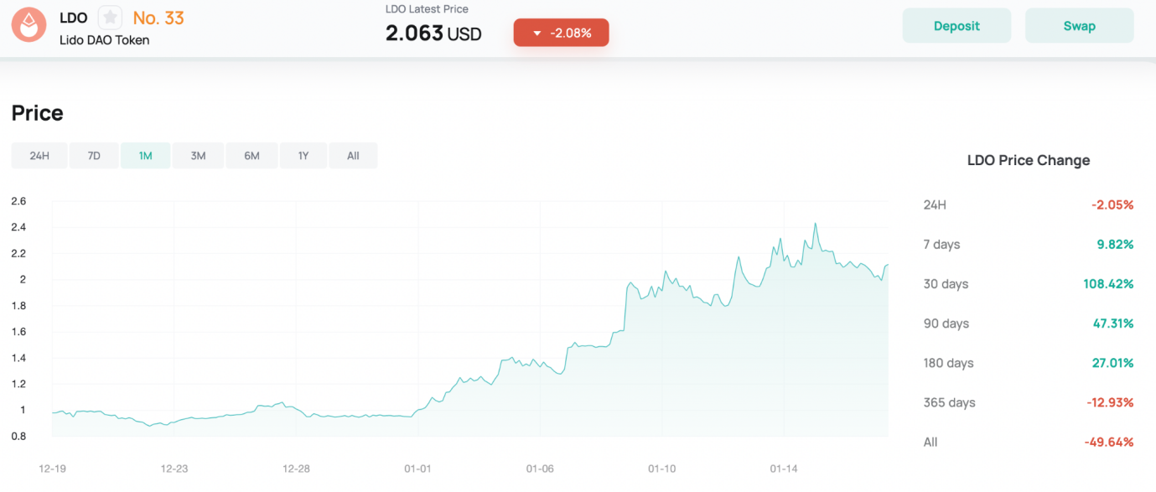Click the Lido DAO Token name text

(x=104, y=39)
